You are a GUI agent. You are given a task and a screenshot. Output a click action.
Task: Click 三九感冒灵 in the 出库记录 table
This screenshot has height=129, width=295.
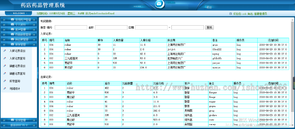point(73,115)
